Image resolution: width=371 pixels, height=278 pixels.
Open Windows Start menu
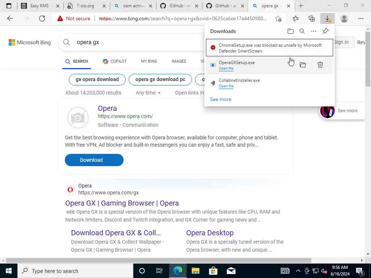(x=9, y=271)
